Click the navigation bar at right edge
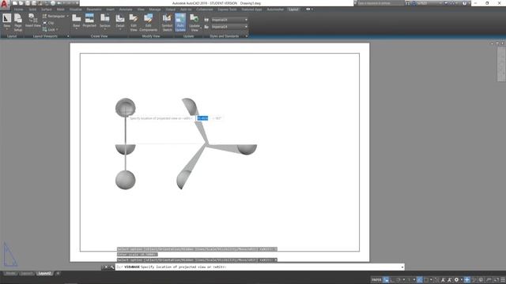506x284 pixels. (x=501, y=65)
